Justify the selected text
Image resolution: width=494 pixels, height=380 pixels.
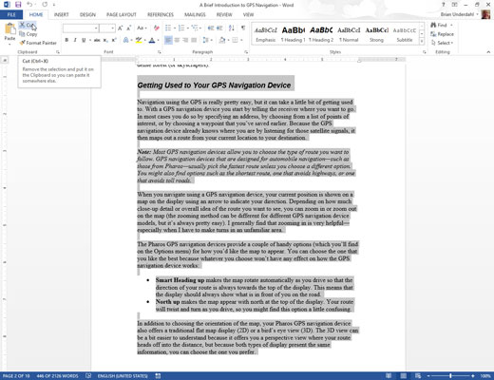point(194,40)
